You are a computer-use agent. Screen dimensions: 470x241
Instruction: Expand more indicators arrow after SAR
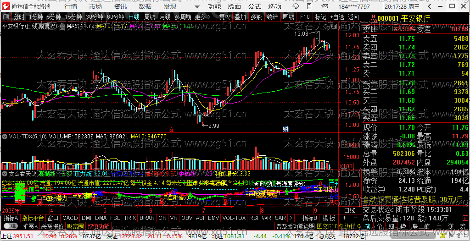click(x=290, y=218)
